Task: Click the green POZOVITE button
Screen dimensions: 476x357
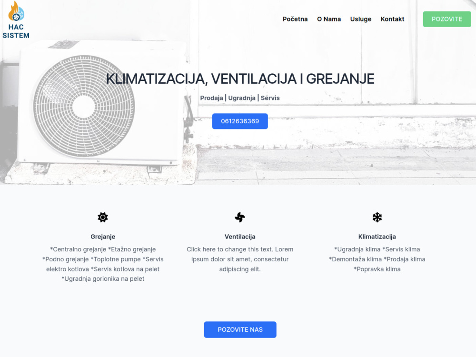Action: (447, 19)
